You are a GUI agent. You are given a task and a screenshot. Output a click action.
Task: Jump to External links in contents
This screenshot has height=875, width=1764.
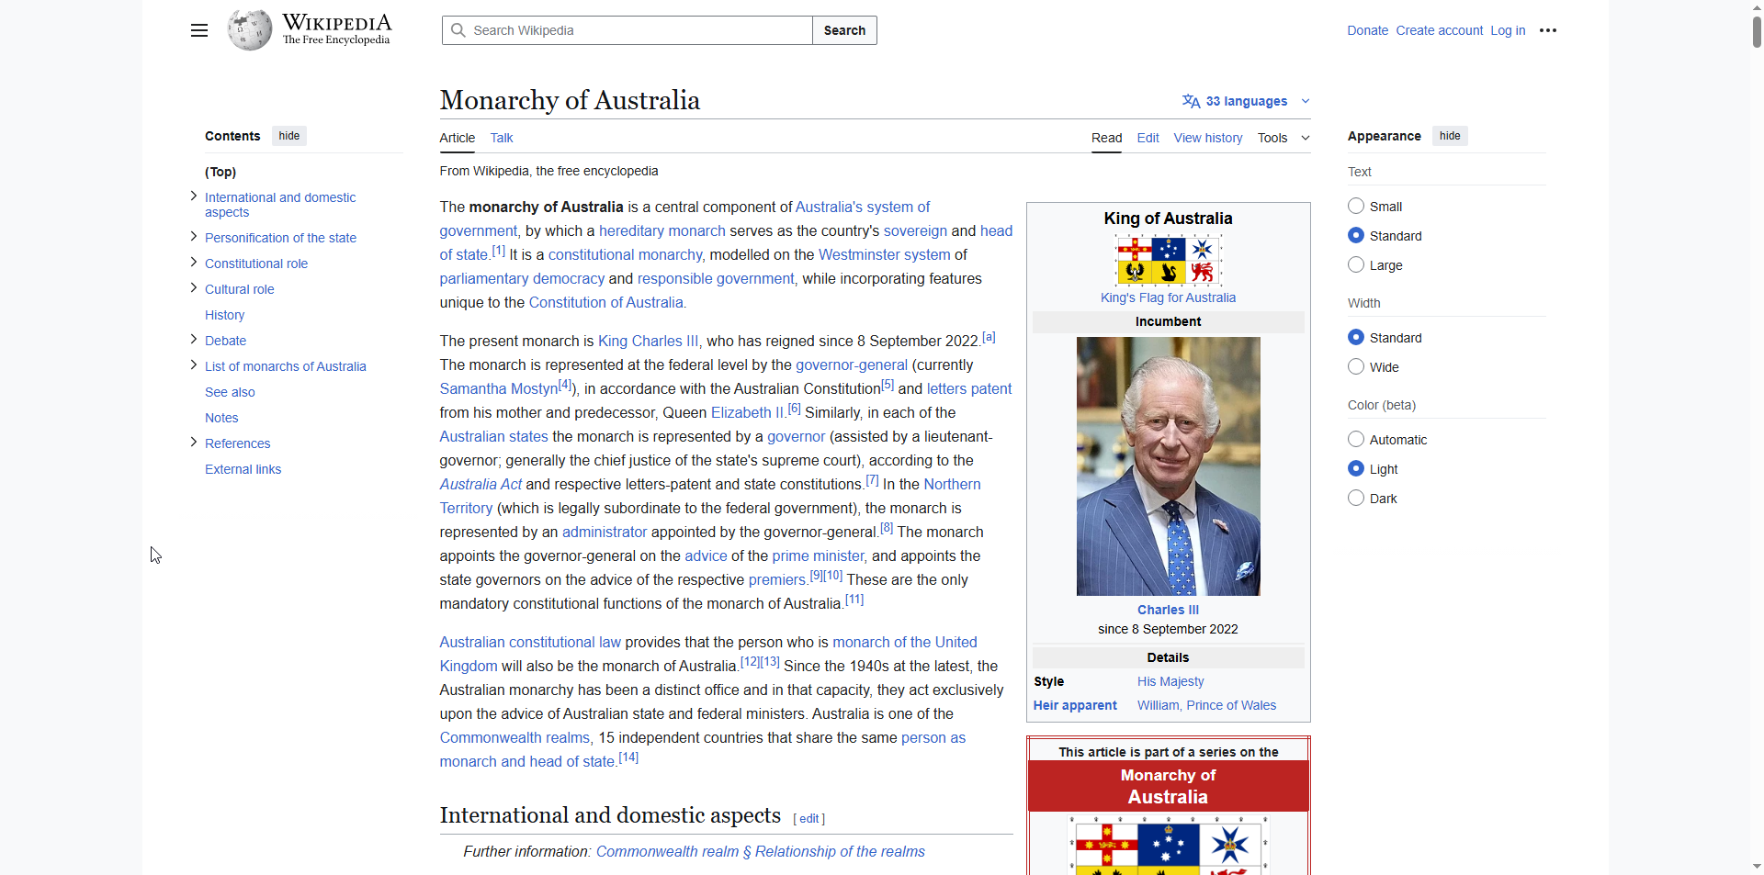point(243,469)
